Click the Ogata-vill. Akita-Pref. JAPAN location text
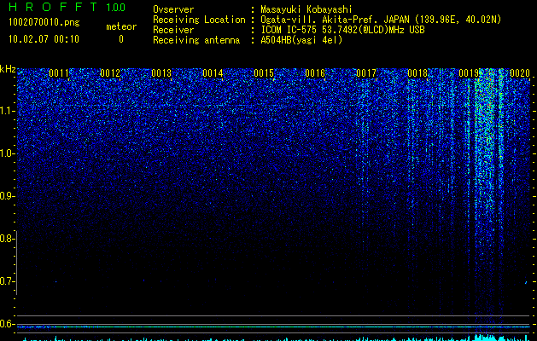 click(x=381, y=20)
